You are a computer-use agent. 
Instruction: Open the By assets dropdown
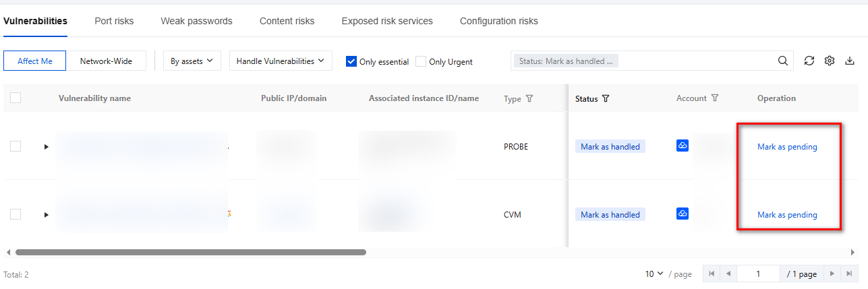coord(192,61)
